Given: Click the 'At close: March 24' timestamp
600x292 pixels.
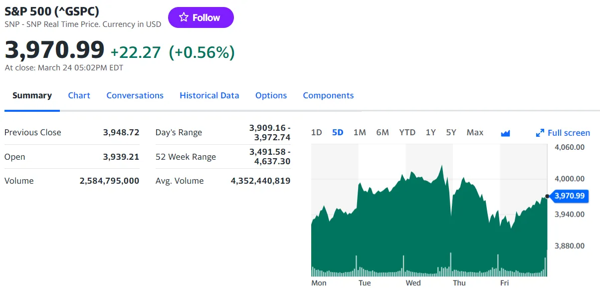Looking at the screenshot, I should (x=64, y=68).
